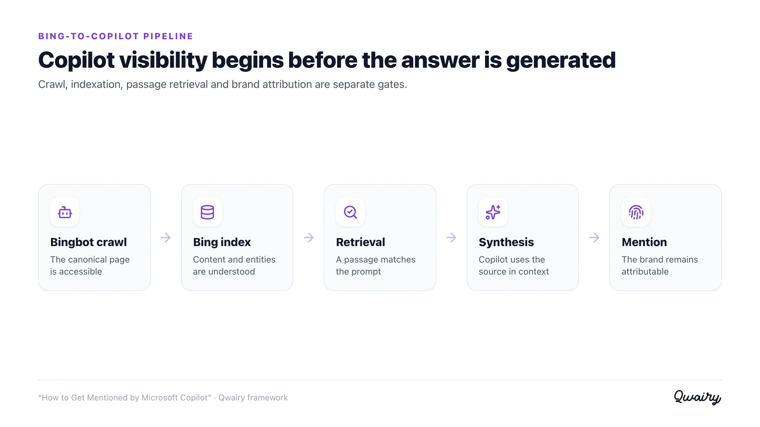Image resolution: width=760 pixels, height=427 pixels.
Task: Click the Mention card heading
Action: (644, 242)
